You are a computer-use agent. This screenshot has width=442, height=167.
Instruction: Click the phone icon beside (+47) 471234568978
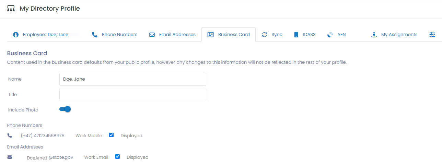(x=10, y=136)
